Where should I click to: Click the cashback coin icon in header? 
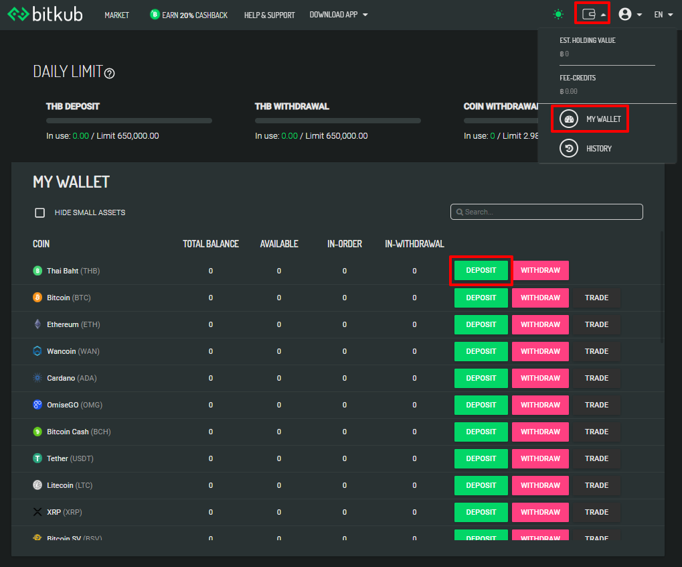(155, 14)
